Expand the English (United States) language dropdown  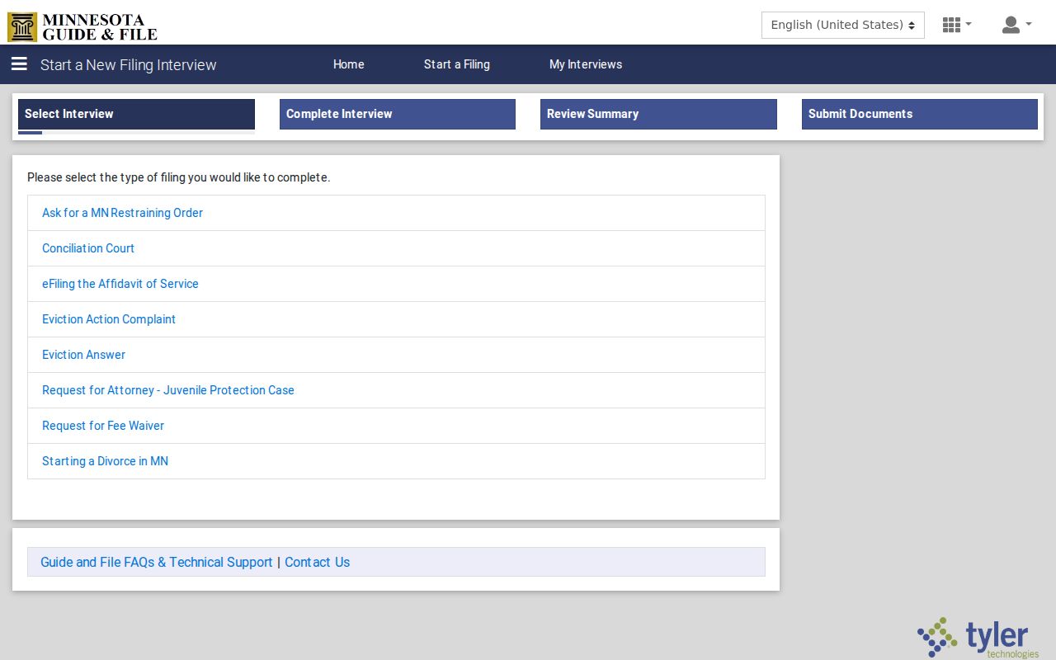click(x=842, y=25)
